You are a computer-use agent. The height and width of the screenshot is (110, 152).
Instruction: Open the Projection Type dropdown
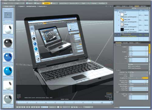pyautogui.click(x=138, y=72)
